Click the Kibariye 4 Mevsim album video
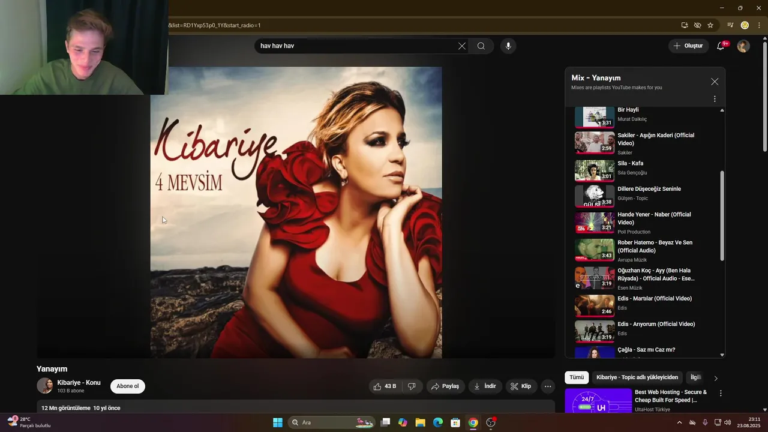The height and width of the screenshot is (432, 768). (296, 212)
